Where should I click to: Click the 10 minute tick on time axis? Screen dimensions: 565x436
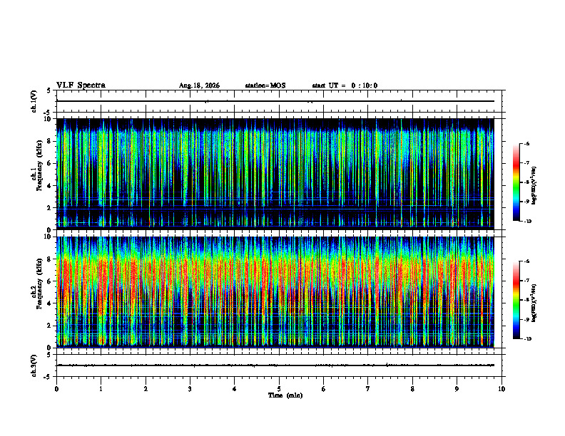point(502,389)
